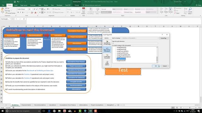202x113 pixels.
Task: Apply the Normal cell style
Action: (x=106, y=9)
